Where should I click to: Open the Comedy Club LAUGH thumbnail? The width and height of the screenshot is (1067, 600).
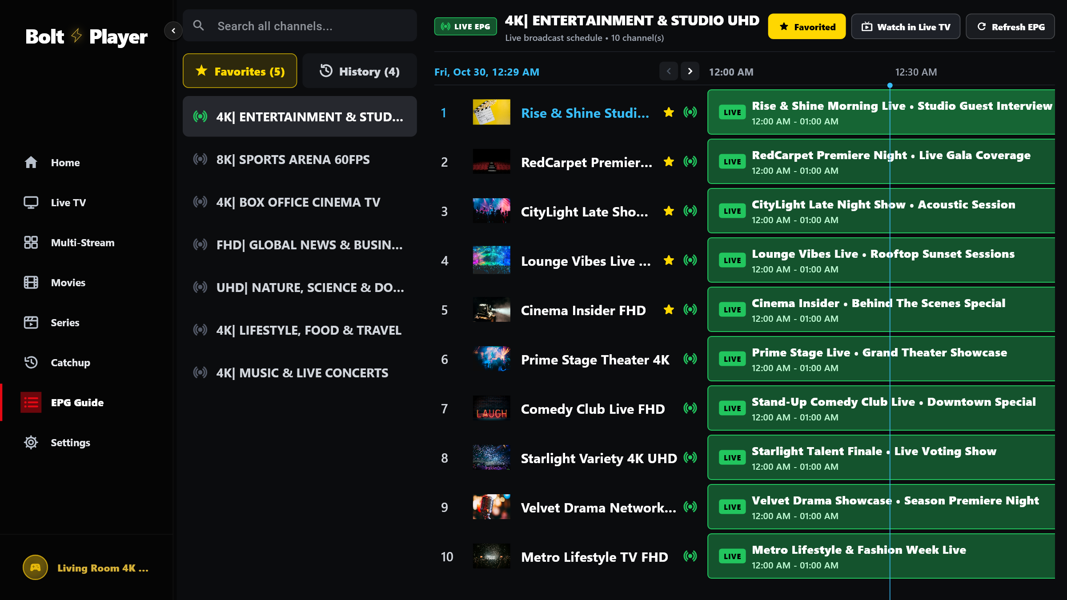[491, 408]
